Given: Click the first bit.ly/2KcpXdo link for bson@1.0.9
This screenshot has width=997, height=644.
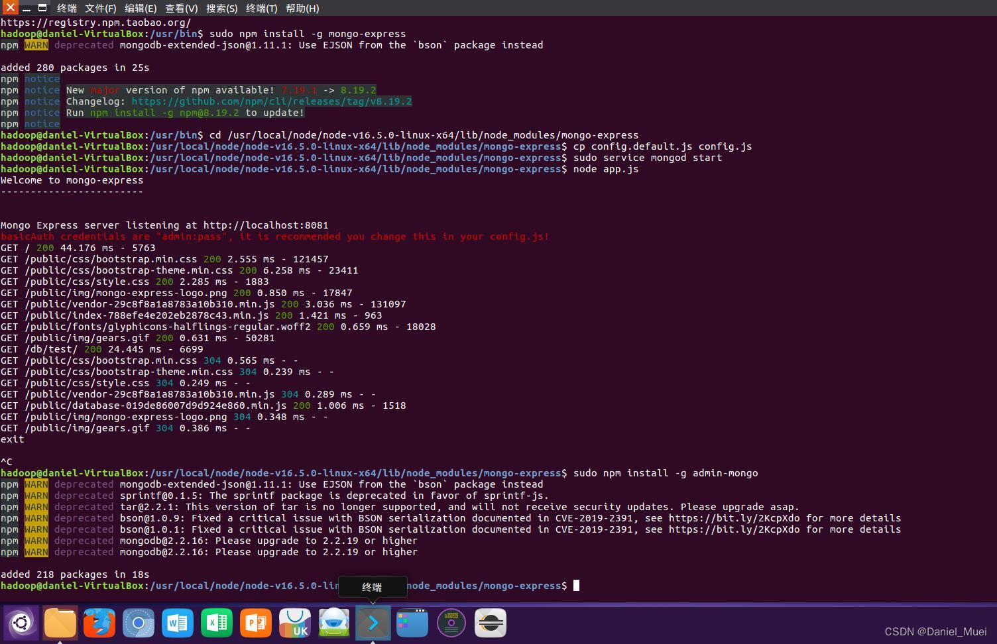Looking at the screenshot, I should point(734,518).
